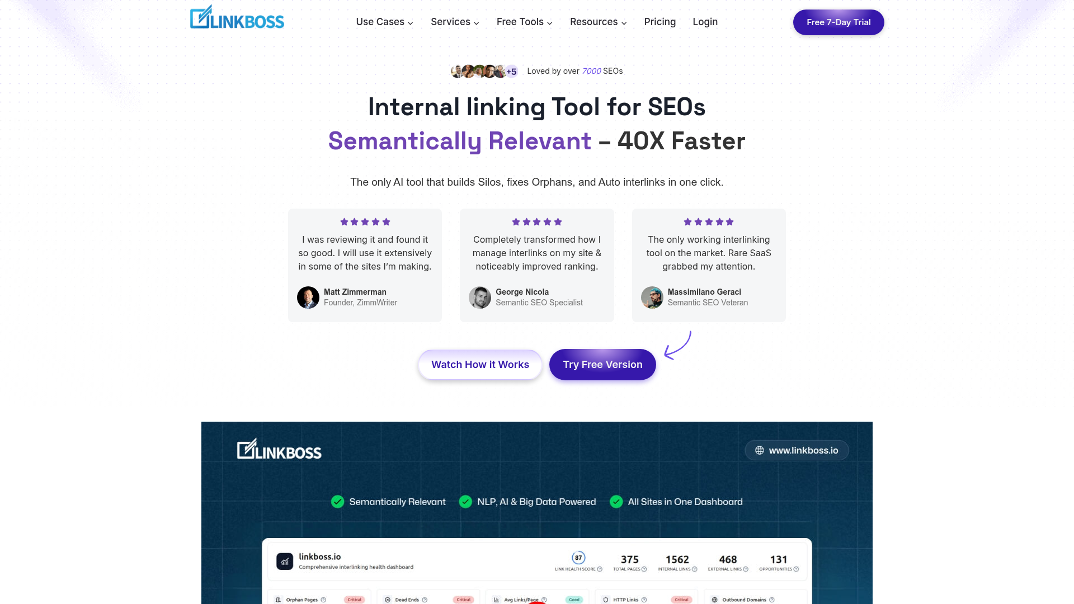Click the Critical badge on Orphan Pages
This screenshot has width=1074, height=604.
(355, 600)
